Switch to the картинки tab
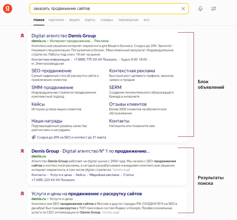Viewport: 237px width, 220px height. (x=56, y=20)
